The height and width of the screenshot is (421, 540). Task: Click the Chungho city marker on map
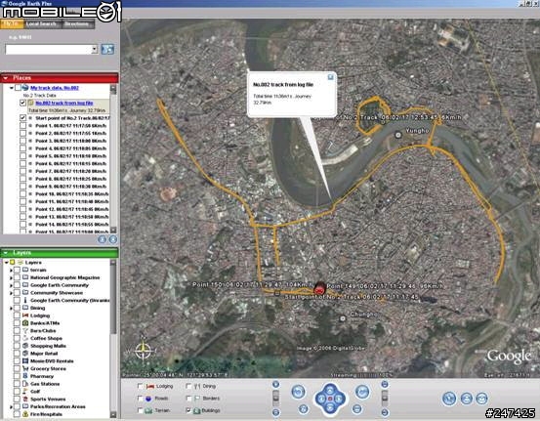tap(343, 318)
